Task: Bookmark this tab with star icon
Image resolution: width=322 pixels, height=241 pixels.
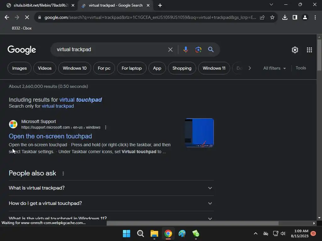Action: coord(272,18)
